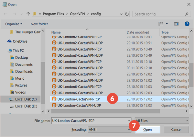Click the config breadcrumb
The image size is (194, 137).
pos(96,14)
